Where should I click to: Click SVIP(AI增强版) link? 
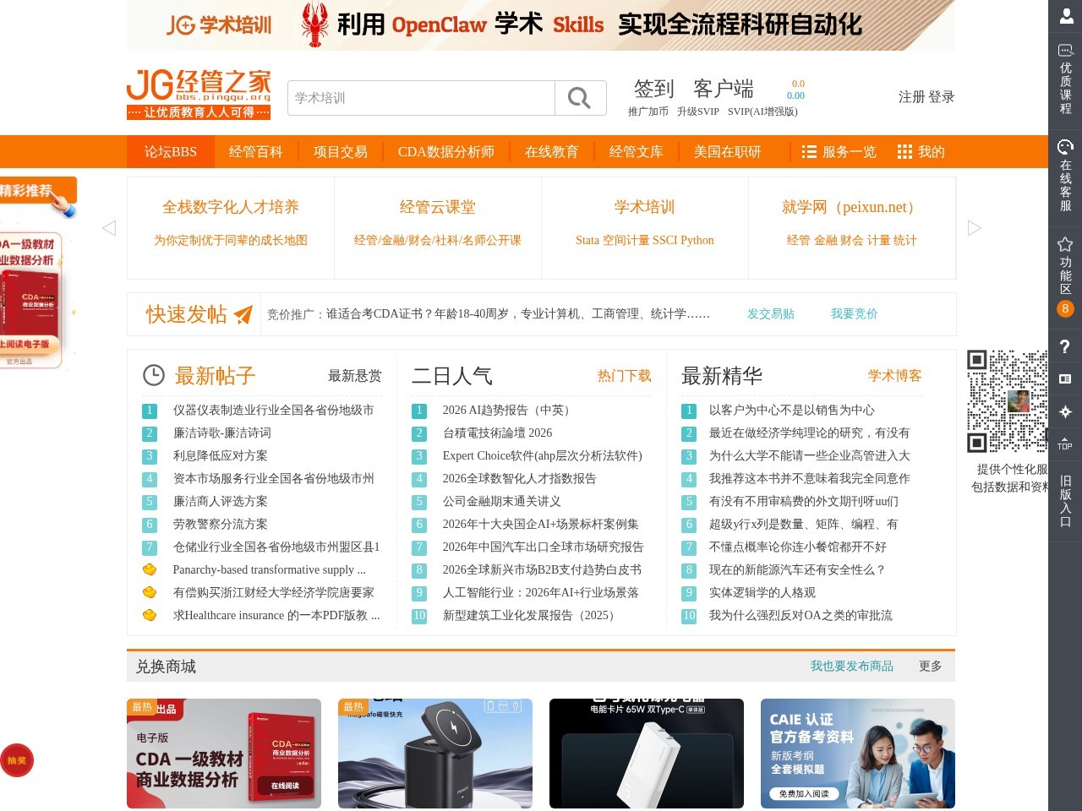[x=762, y=112]
